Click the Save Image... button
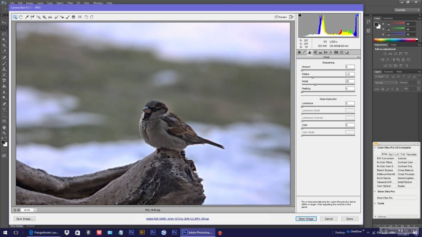This screenshot has width=422, height=237. coord(25,219)
